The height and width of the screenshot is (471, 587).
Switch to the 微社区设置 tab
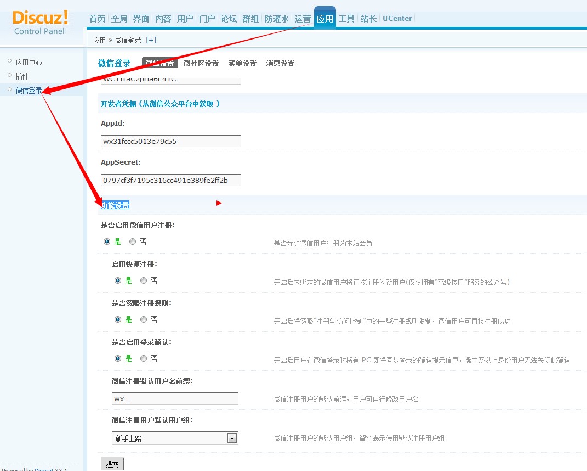pyautogui.click(x=201, y=63)
